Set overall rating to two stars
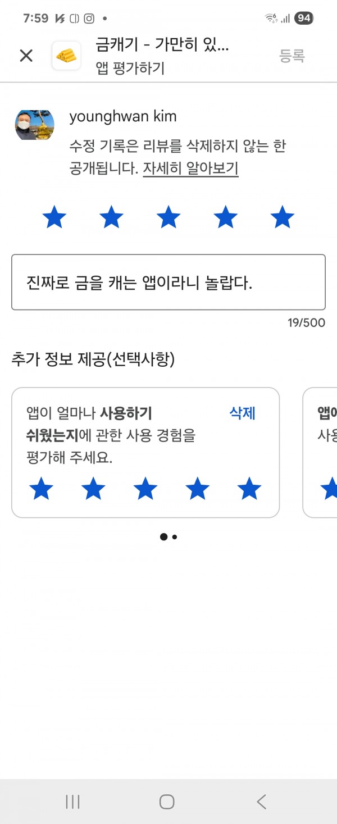The image size is (337, 824). click(111, 217)
